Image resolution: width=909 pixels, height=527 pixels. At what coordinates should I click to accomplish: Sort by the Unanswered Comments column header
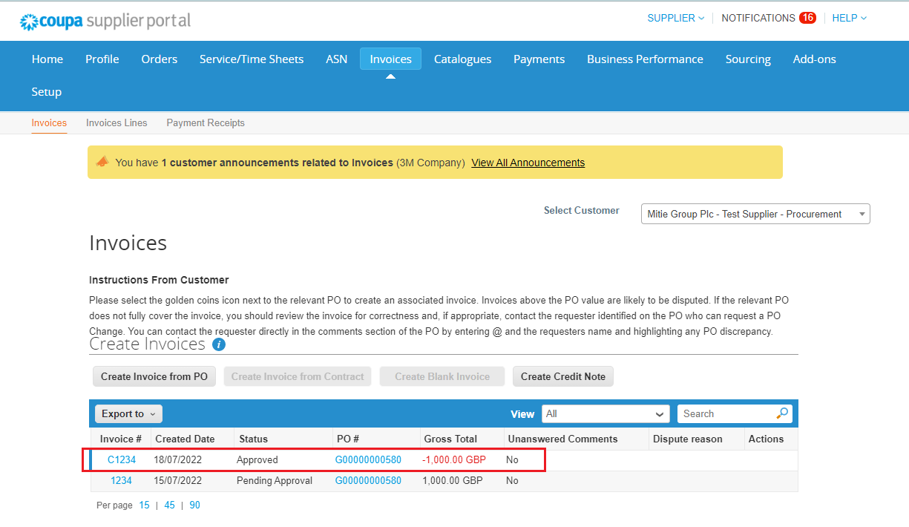pos(563,439)
